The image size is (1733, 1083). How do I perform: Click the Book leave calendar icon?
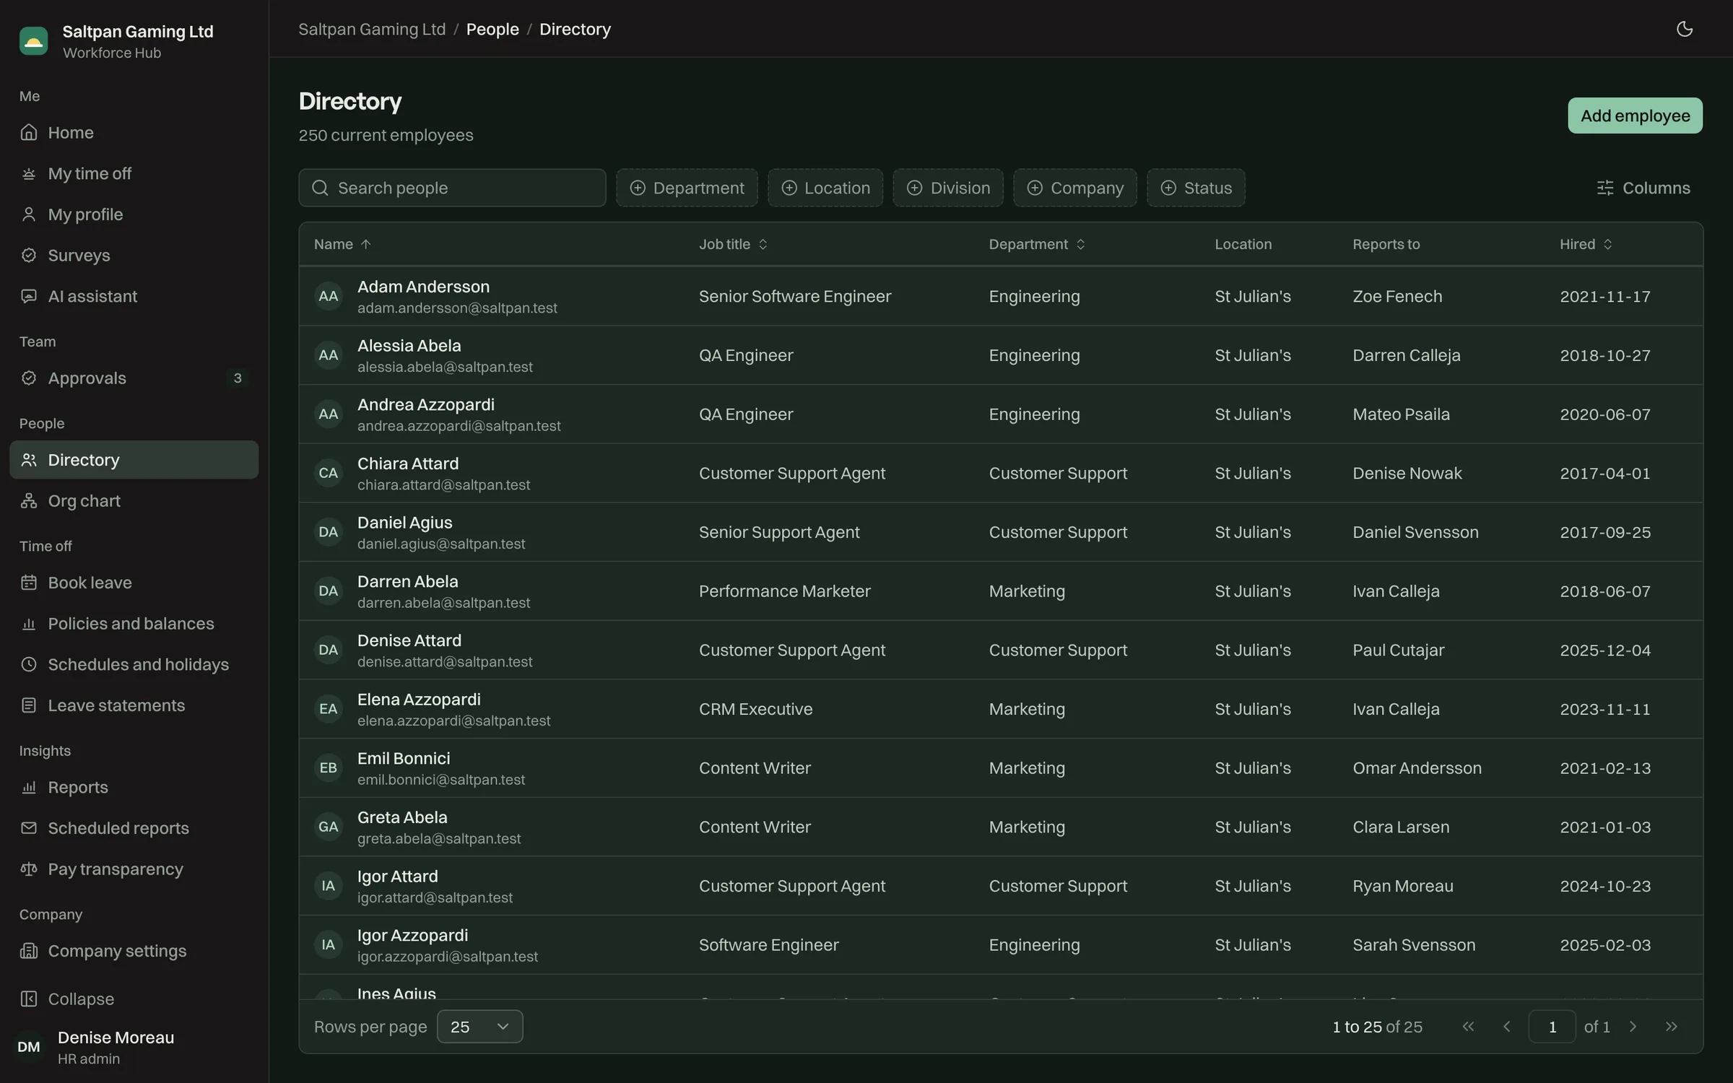coord(29,583)
